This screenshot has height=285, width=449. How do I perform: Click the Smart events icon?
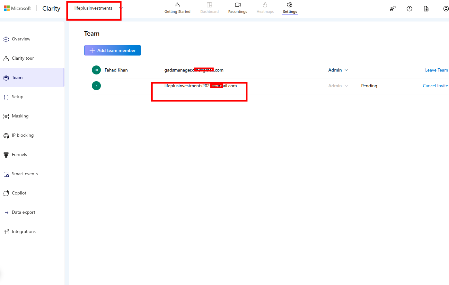click(6, 174)
